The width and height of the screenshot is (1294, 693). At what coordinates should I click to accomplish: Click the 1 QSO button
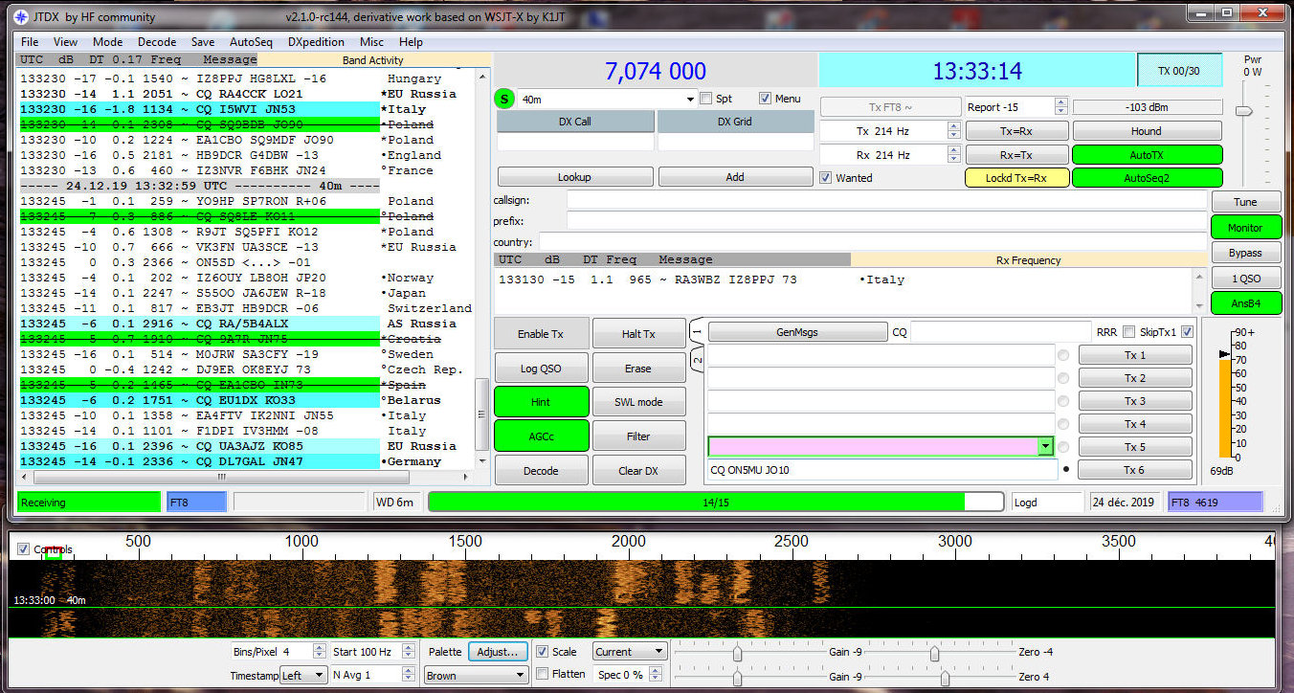[x=1245, y=279]
